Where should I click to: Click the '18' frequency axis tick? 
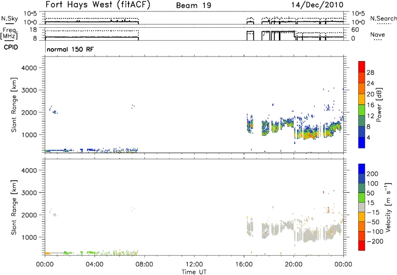pos(33,30)
